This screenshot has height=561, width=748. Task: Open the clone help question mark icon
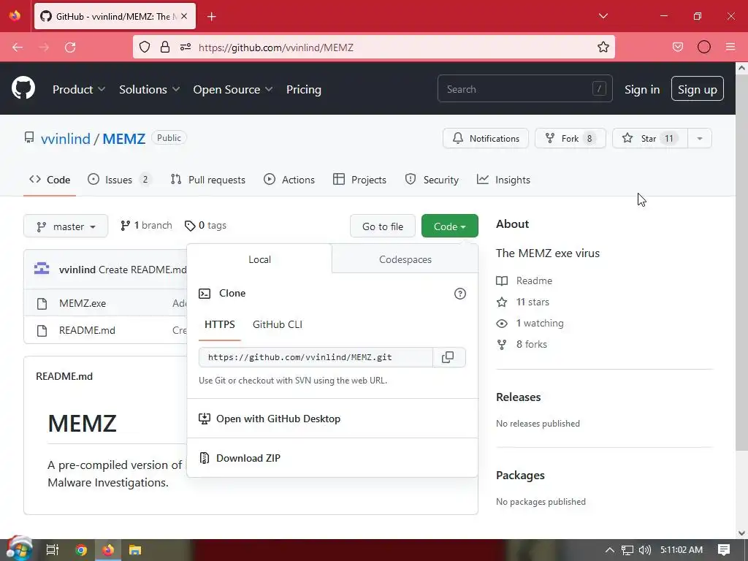point(460,294)
